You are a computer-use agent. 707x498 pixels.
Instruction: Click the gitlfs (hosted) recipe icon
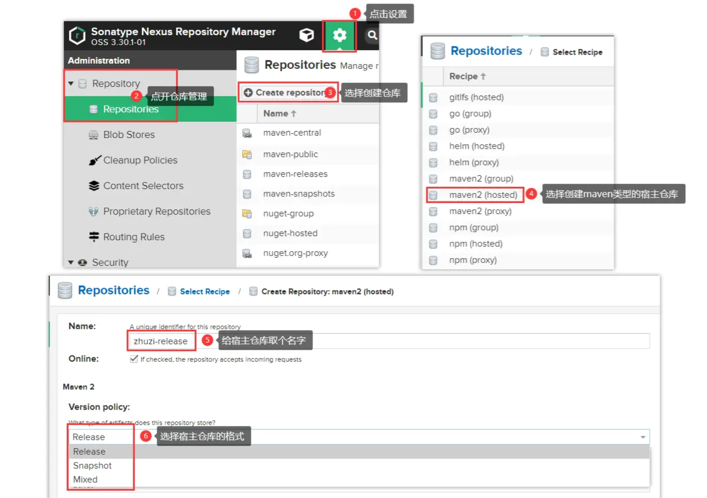[433, 97]
